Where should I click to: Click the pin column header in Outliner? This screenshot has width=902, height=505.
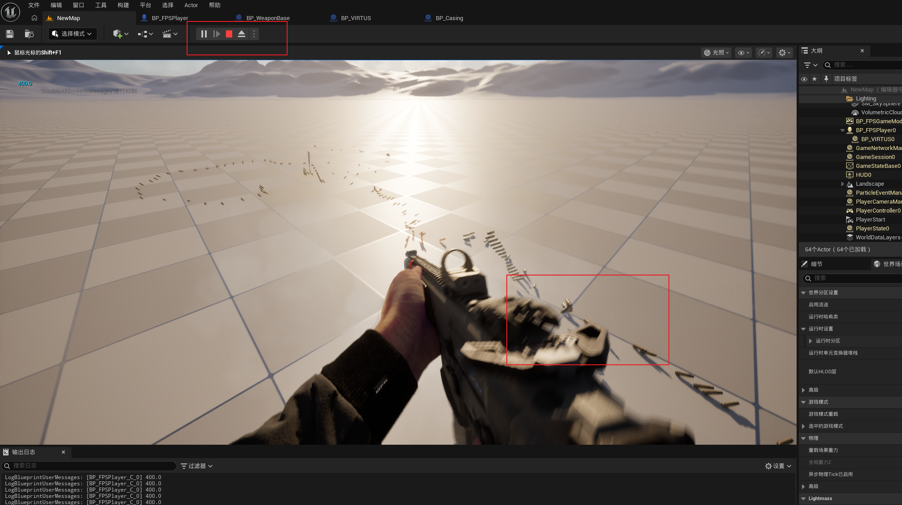pyautogui.click(x=826, y=79)
